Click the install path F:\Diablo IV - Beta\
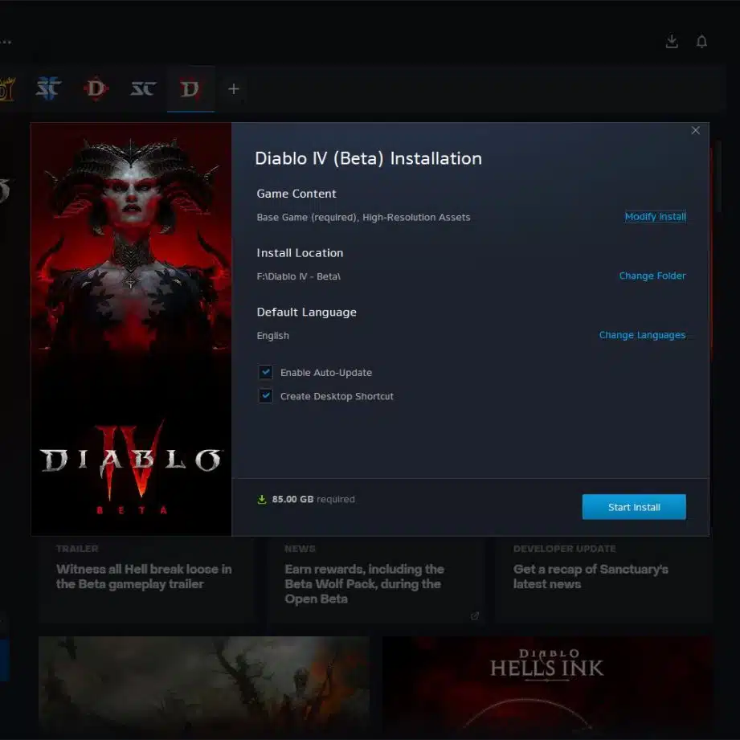The width and height of the screenshot is (740, 740). pos(298,276)
